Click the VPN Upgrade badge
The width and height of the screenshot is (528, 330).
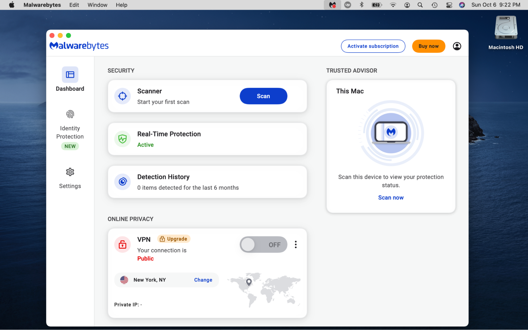point(174,239)
